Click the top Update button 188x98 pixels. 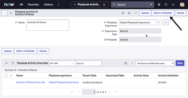(145, 13)
